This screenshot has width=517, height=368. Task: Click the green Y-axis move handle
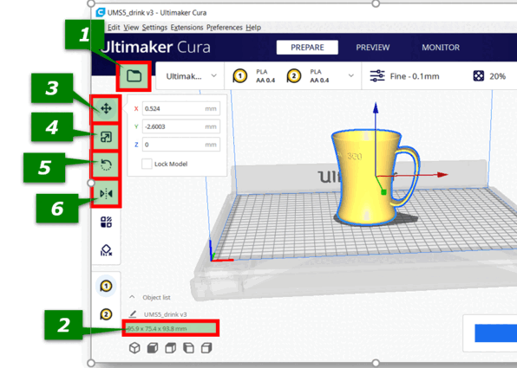[383, 192]
